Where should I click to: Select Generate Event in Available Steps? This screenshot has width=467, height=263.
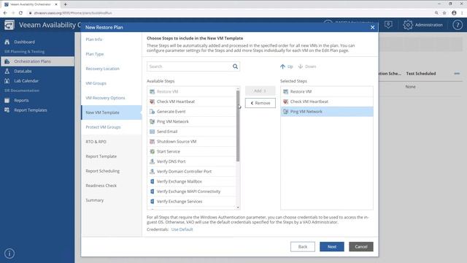click(x=191, y=112)
